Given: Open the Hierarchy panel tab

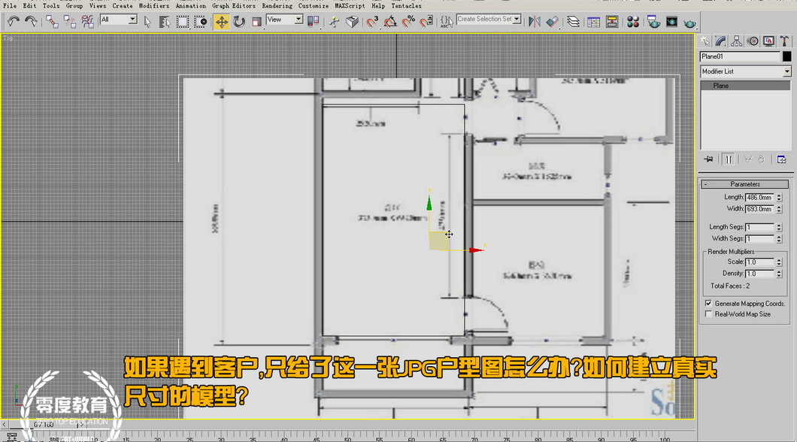Looking at the screenshot, I should click(736, 41).
